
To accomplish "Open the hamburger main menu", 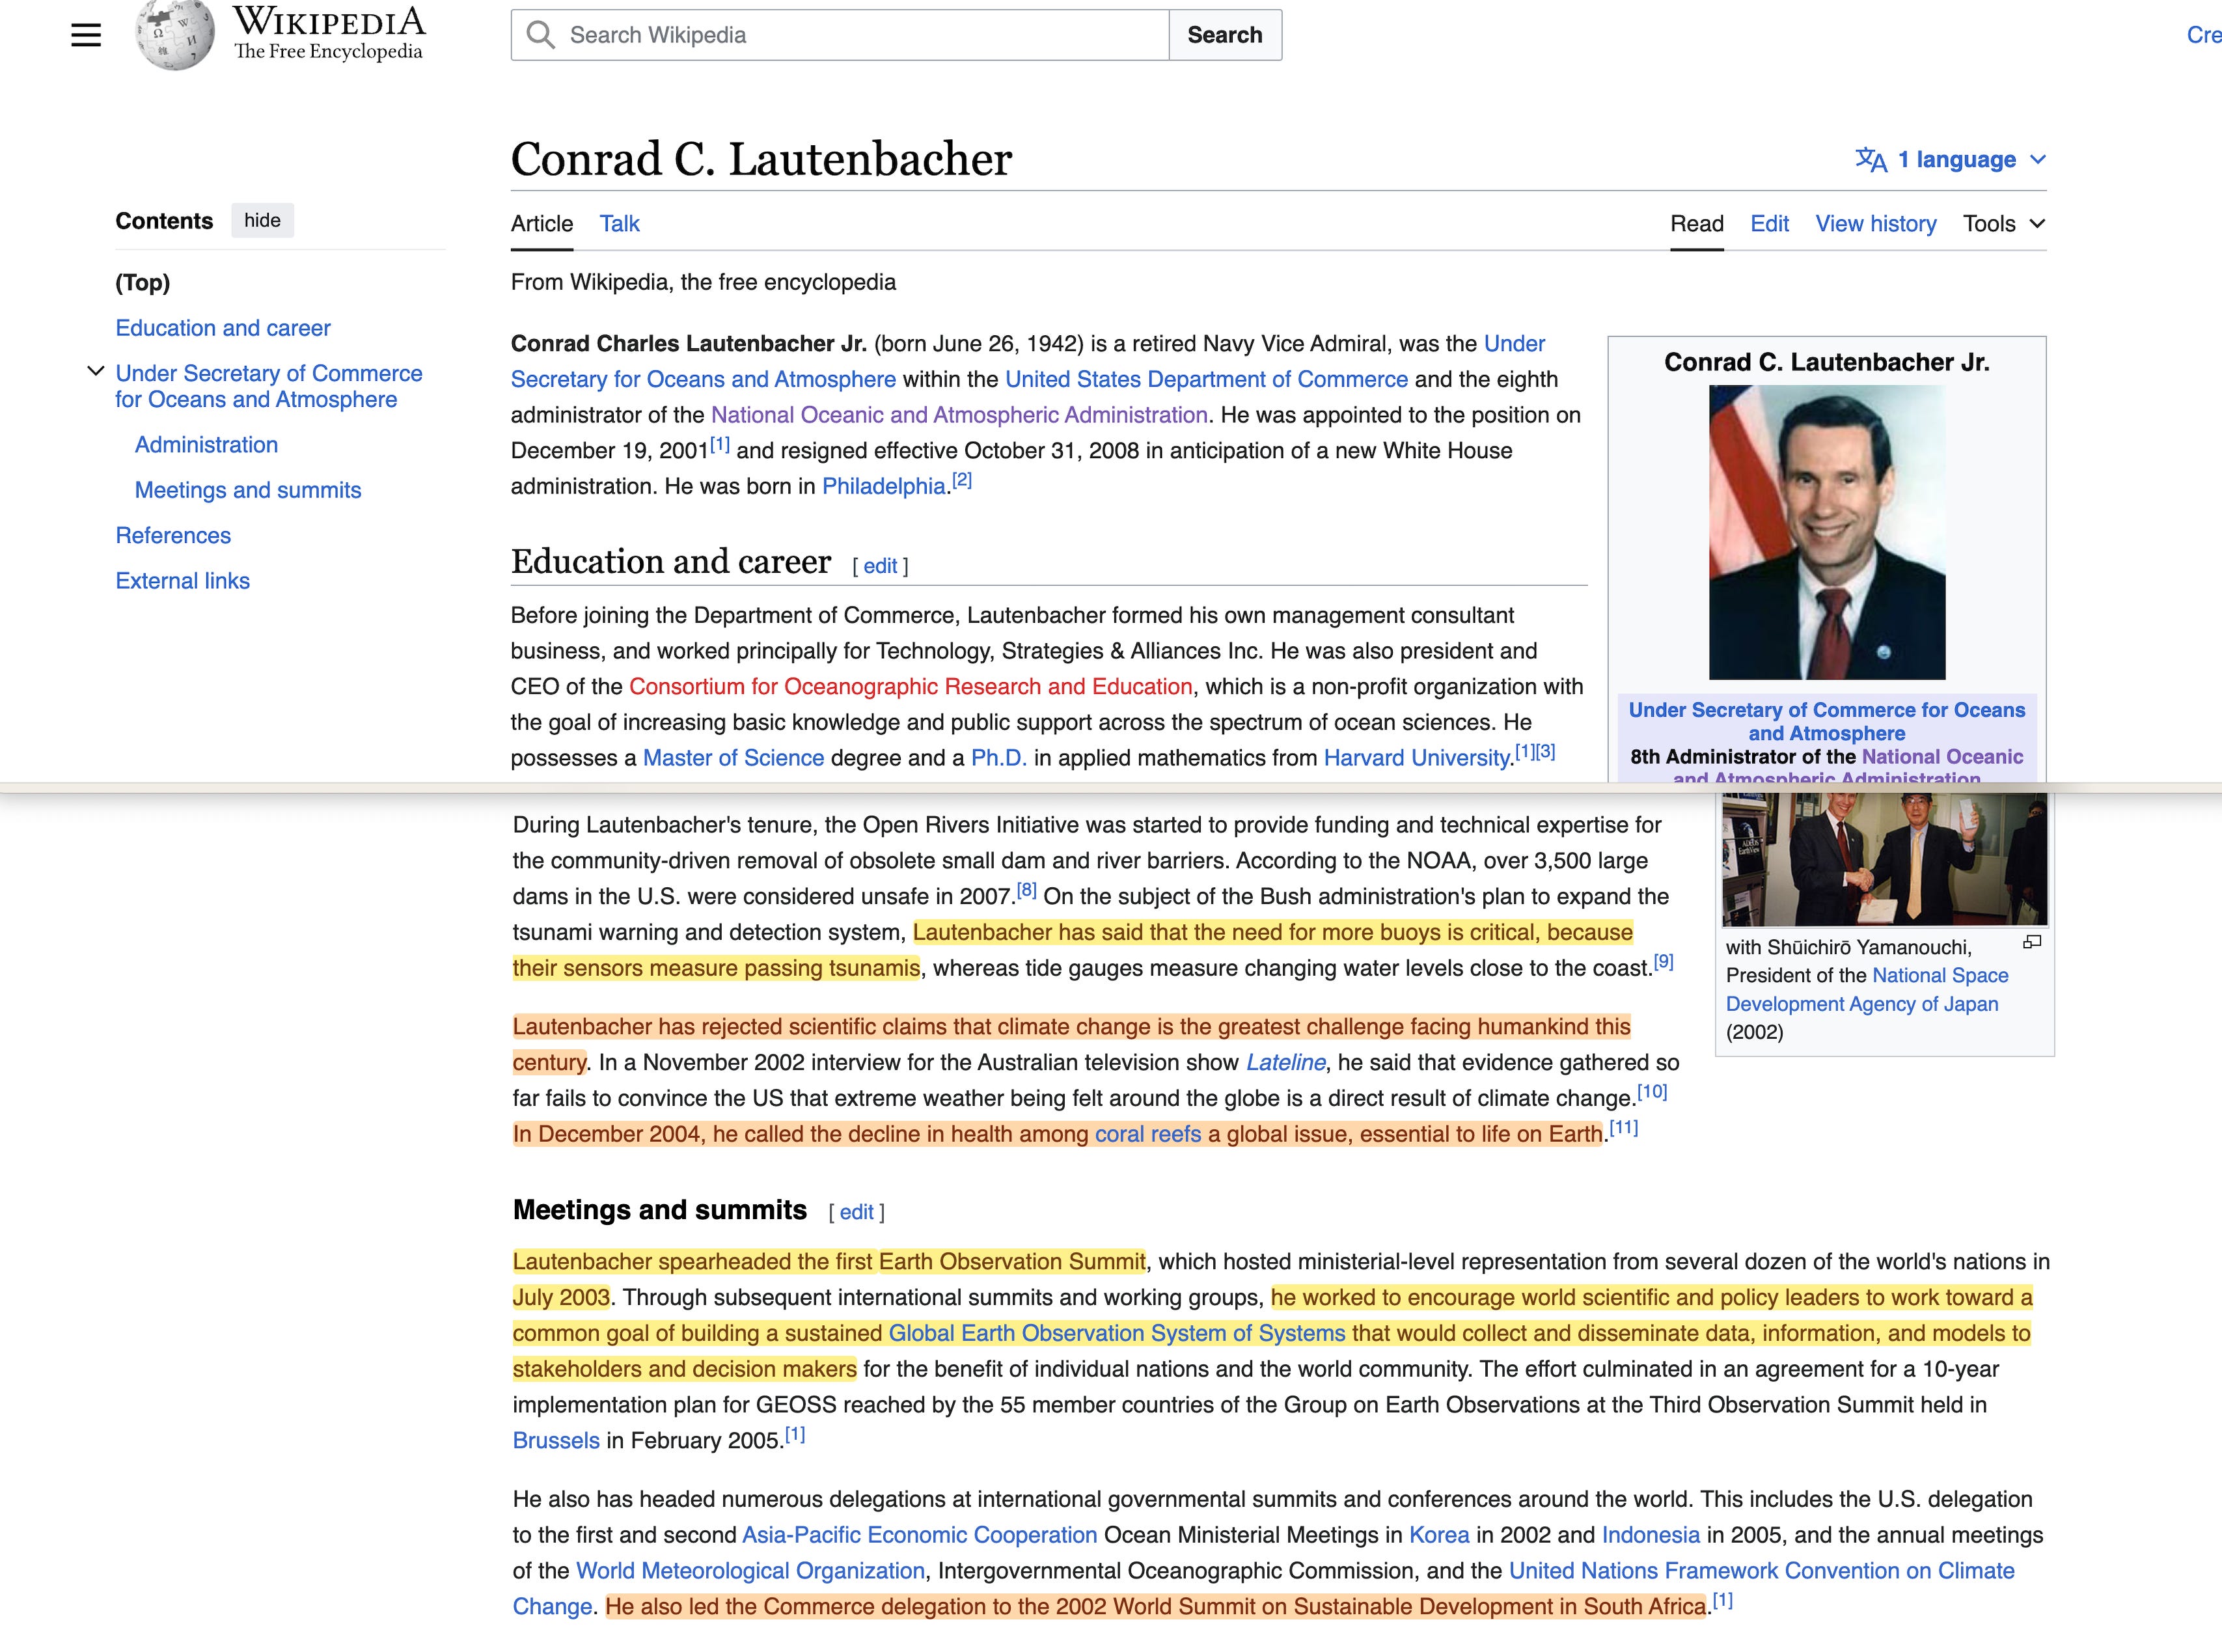I will pos(86,35).
